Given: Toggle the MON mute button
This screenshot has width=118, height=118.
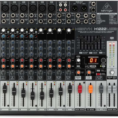Looking at the screenshot, I should point(78,78).
